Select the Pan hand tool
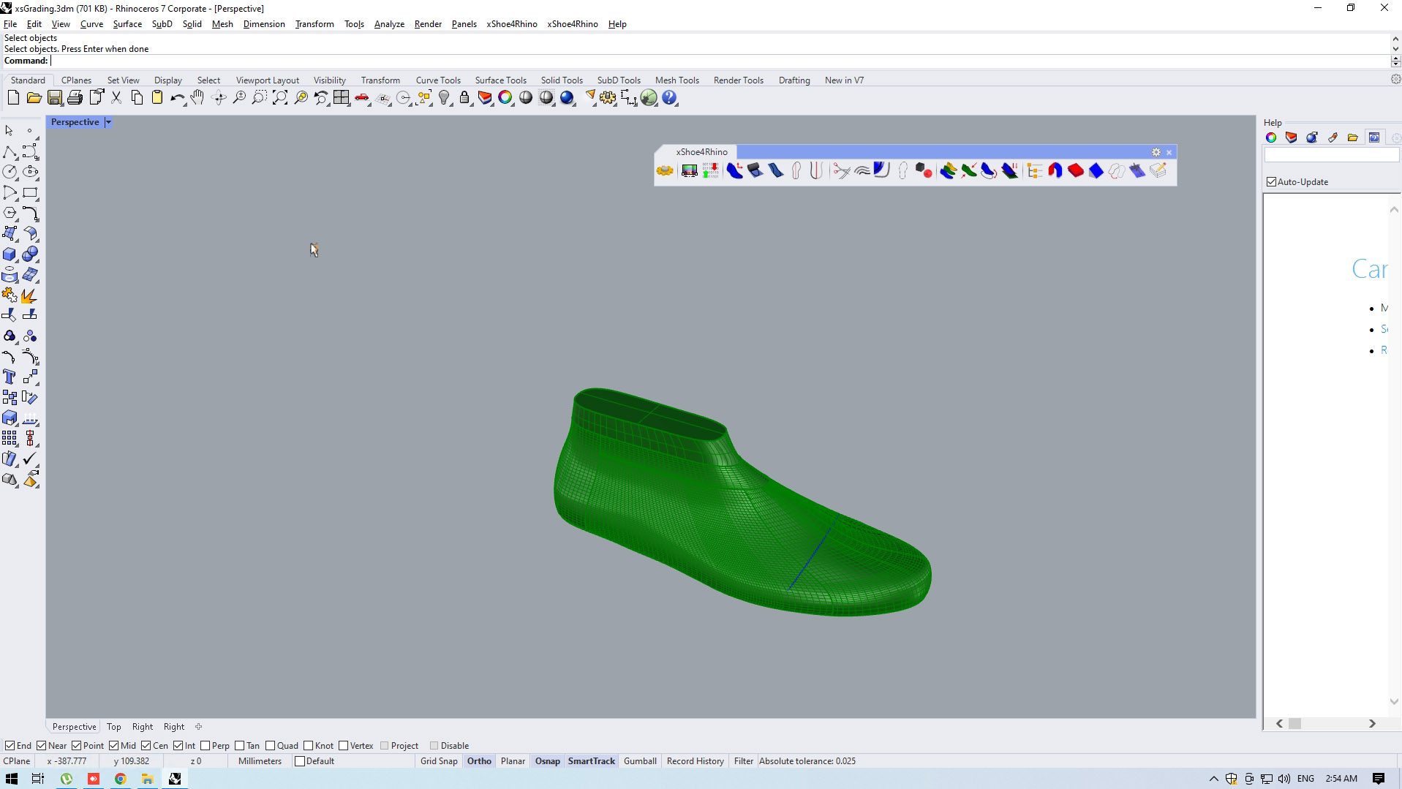The width and height of the screenshot is (1402, 789). (x=197, y=98)
